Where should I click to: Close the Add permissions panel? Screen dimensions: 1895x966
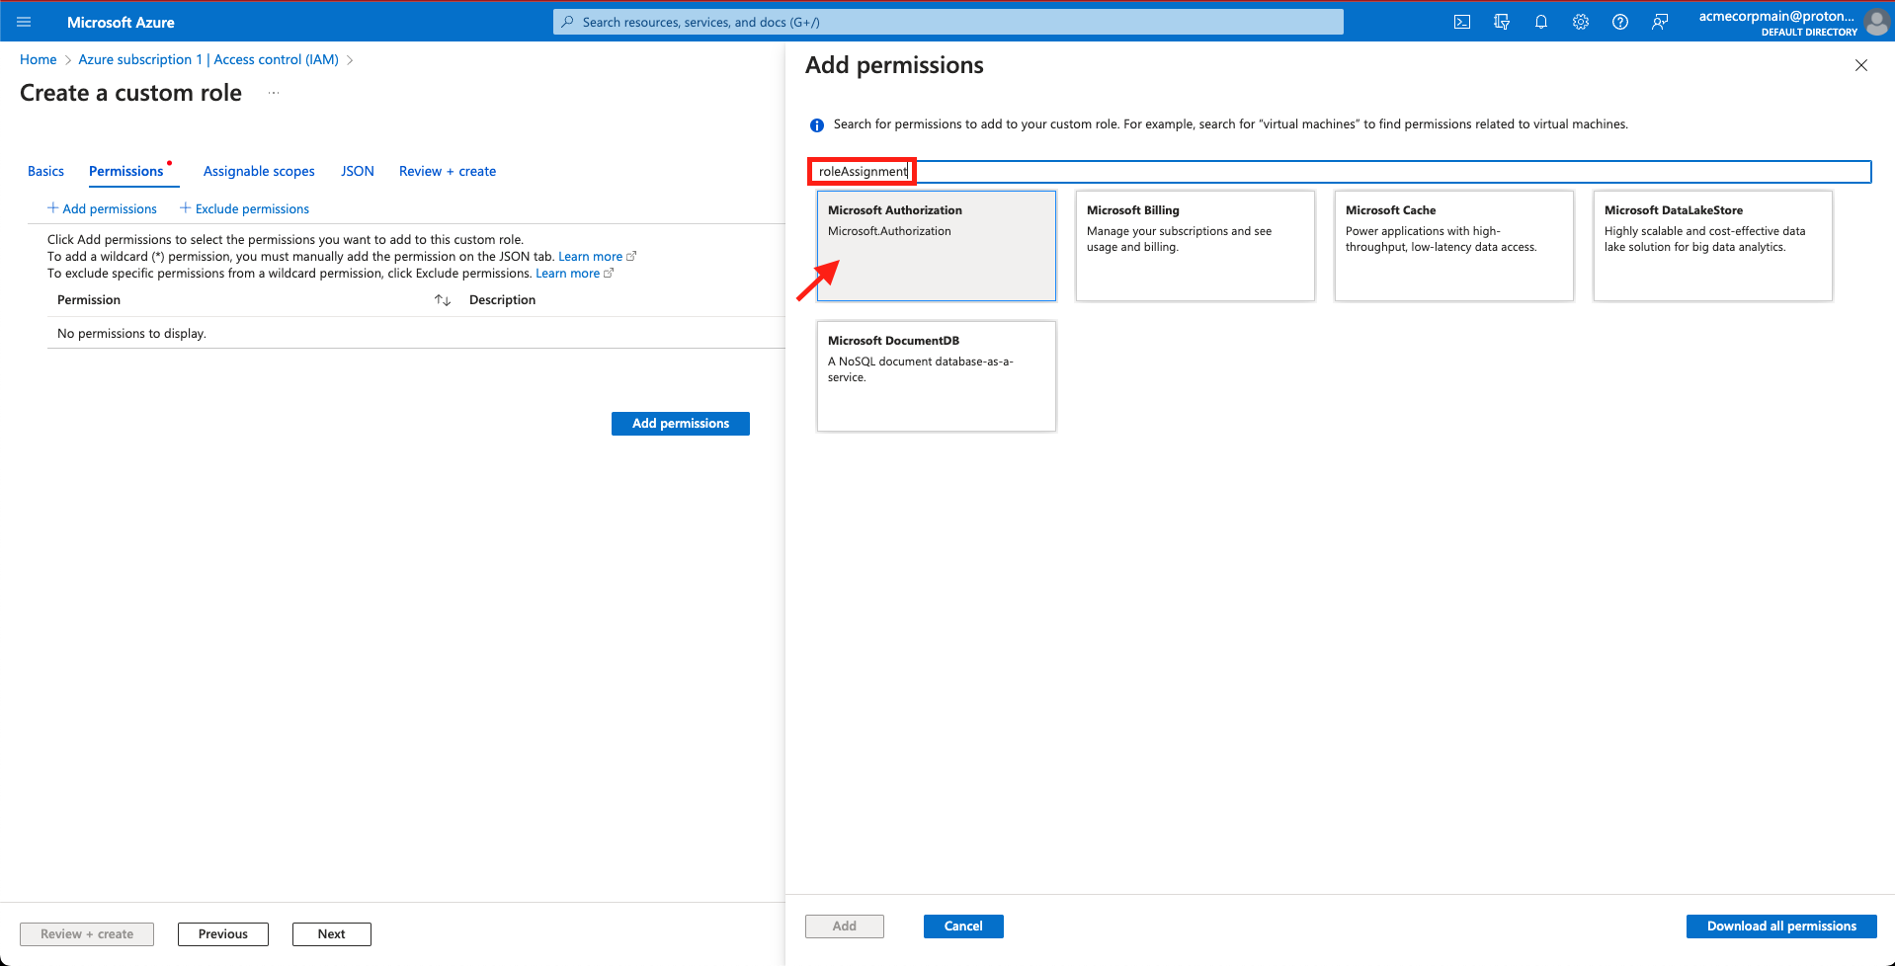(x=1861, y=65)
